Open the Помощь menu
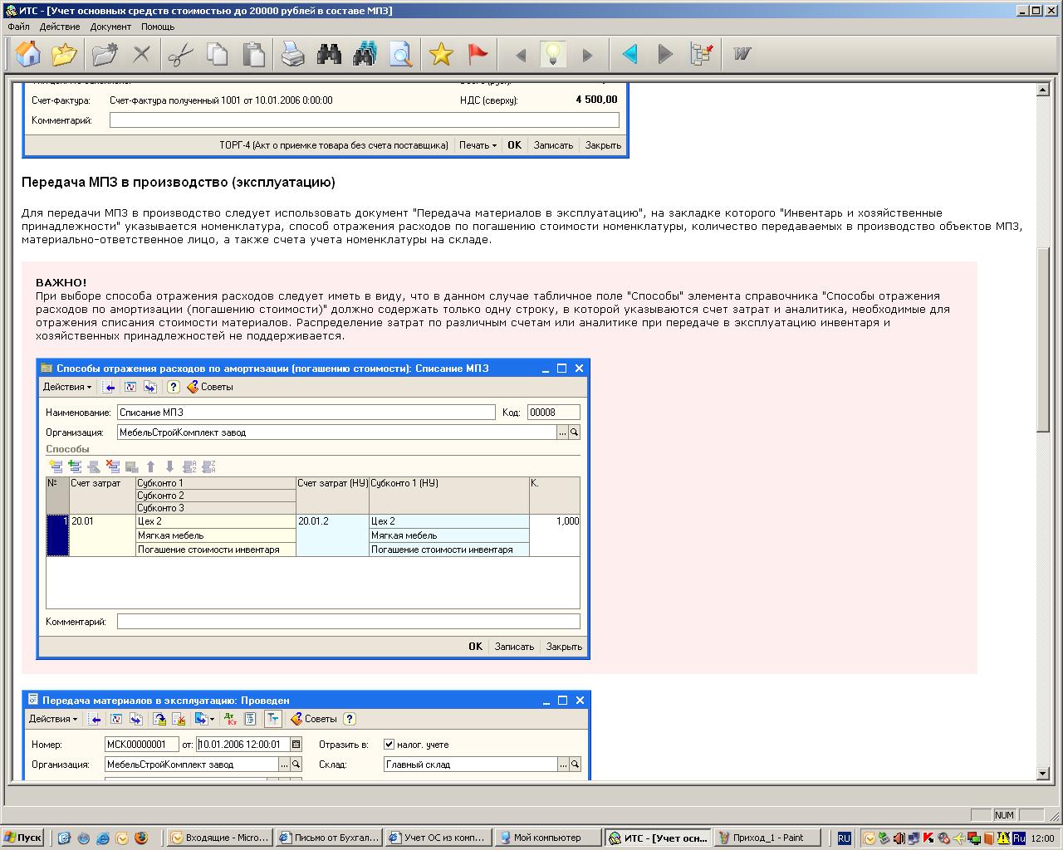The width and height of the screenshot is (1063, 850). pyautogui.click(x=158, y=27)
